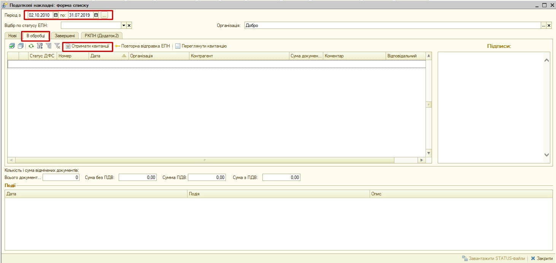This screenshot has width=556, height=263.
Task: Click the filter by current value icon
Action: coord(48,46)
